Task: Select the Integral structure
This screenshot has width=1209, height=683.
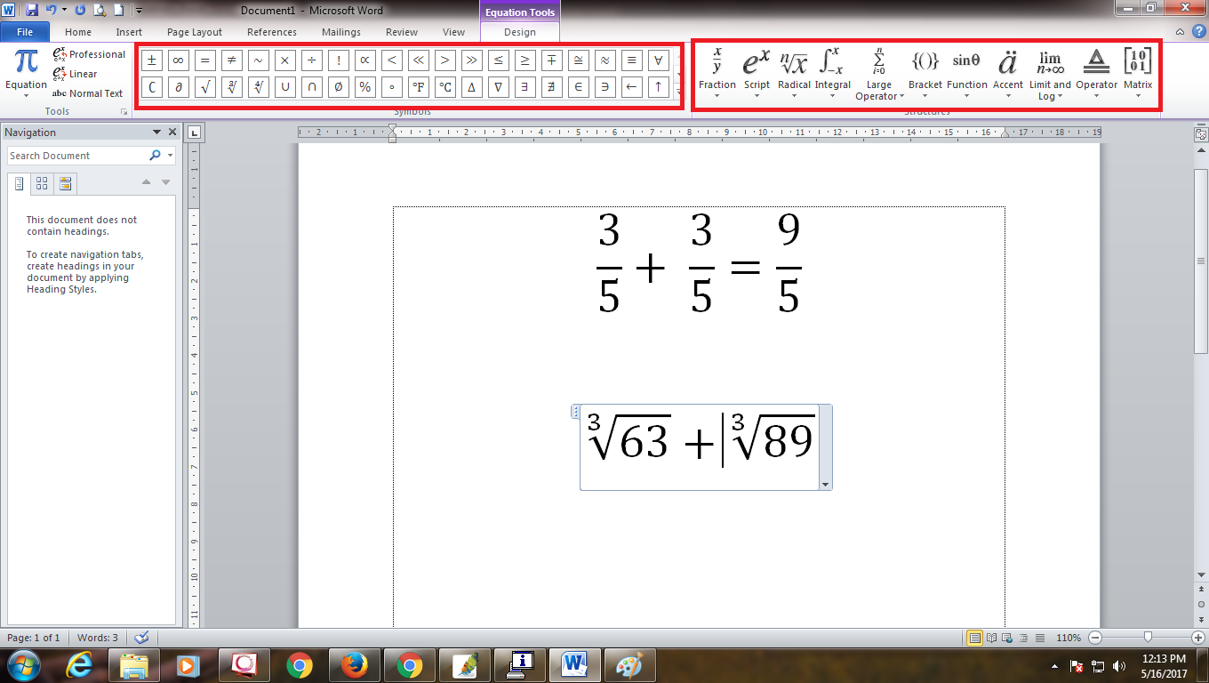Action: pos(830,71)
